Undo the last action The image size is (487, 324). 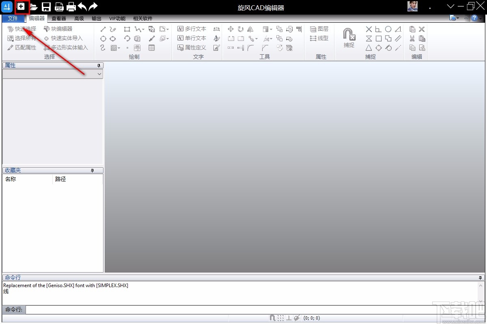(82, 6)
